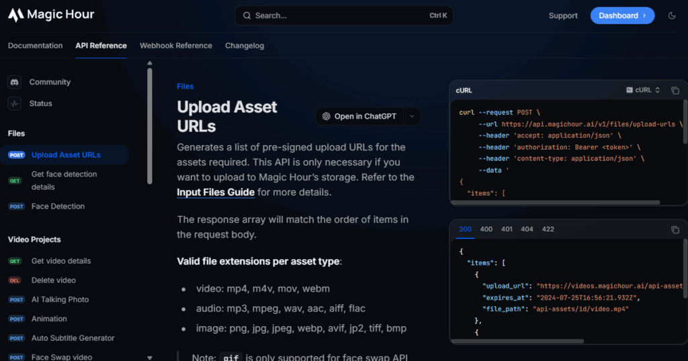Click the cURL panel title

464,91
